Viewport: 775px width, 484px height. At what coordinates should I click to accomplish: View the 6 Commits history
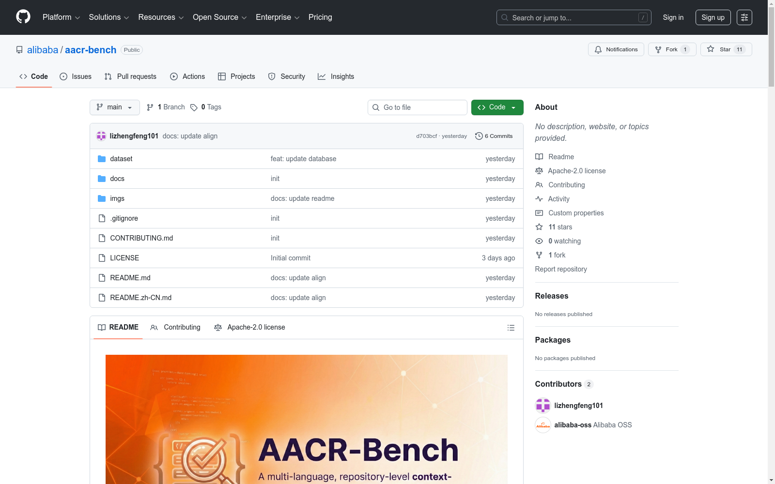coord(494,136)
